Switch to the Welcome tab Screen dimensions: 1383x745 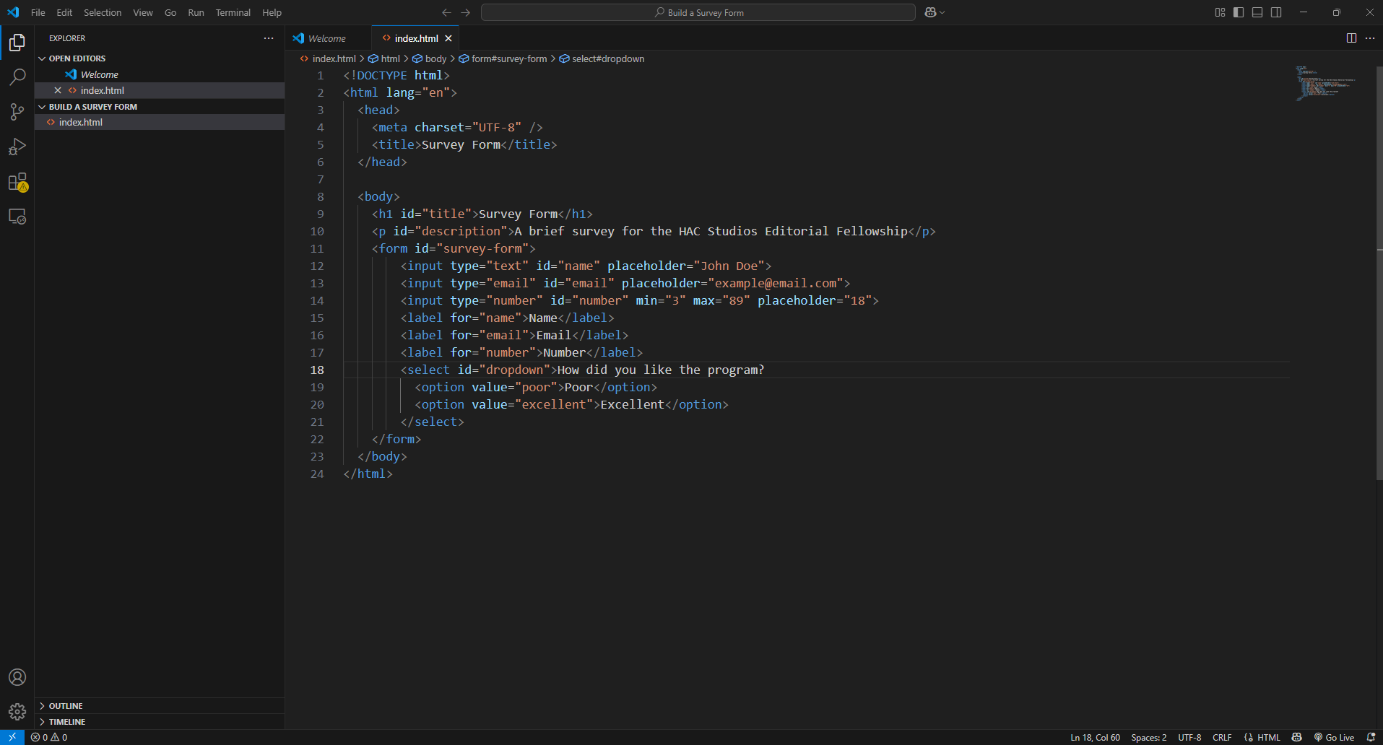pyautogui.click(x=326, y=38)
